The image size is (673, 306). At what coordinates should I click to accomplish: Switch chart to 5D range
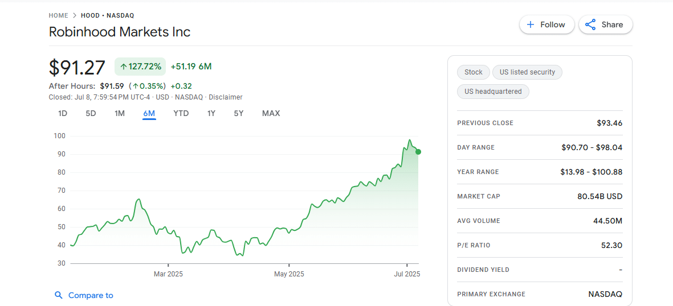[91, 113]
